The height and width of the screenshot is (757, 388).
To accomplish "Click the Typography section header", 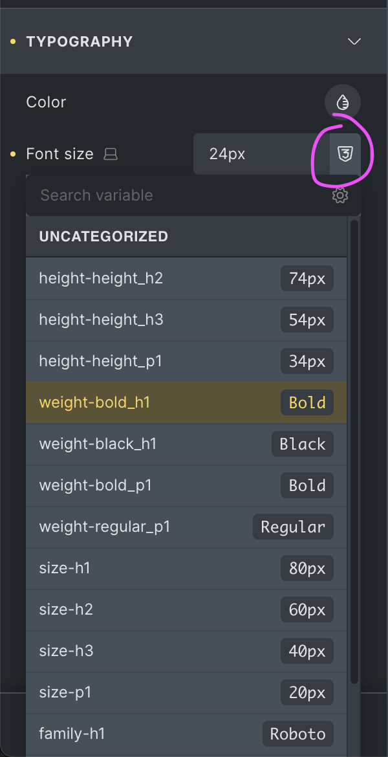I will (x=80, y=41).
